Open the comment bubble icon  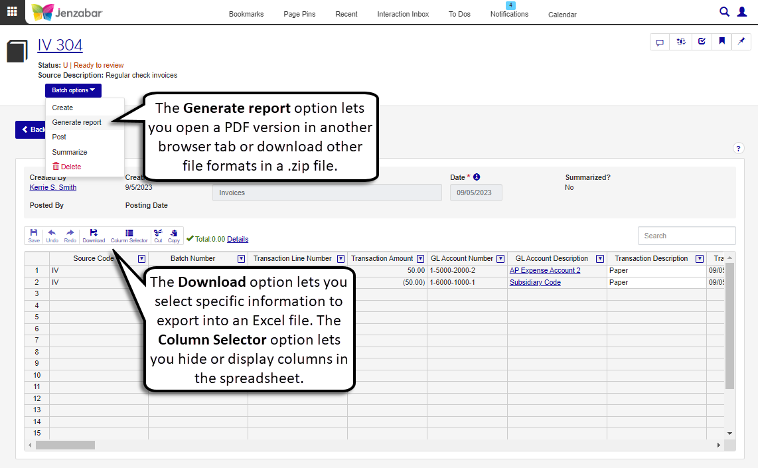(x=660, y=42)
